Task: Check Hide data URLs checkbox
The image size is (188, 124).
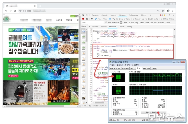Action: click(106, 22)
